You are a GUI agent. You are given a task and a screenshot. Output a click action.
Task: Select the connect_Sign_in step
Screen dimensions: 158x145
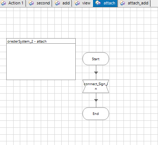96,86
